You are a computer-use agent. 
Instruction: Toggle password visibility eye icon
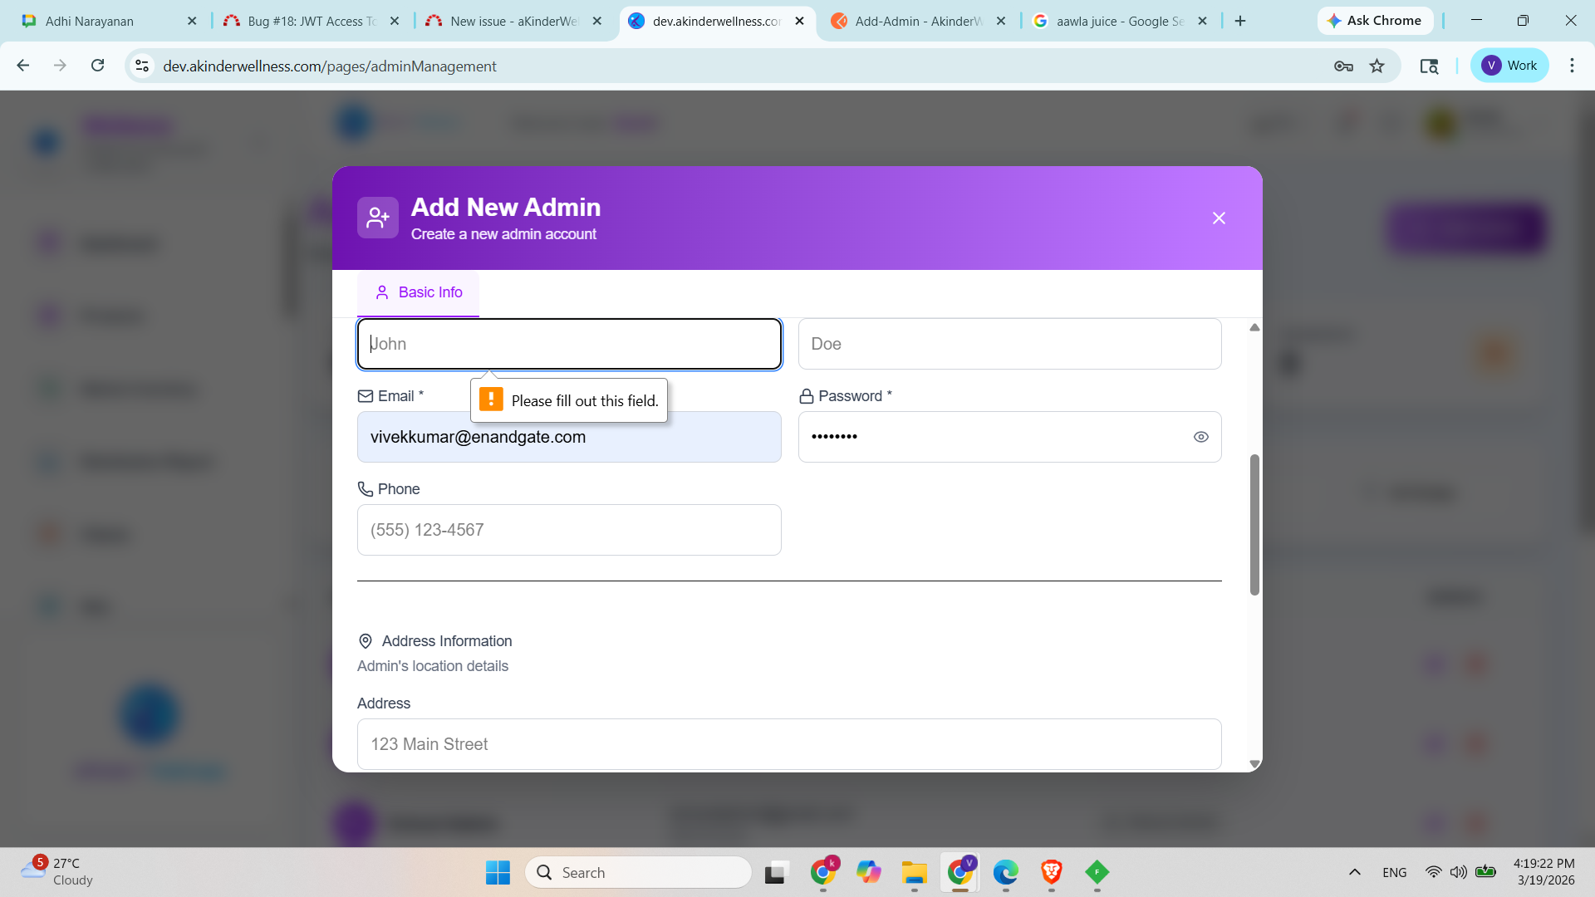pos(1200,437)
